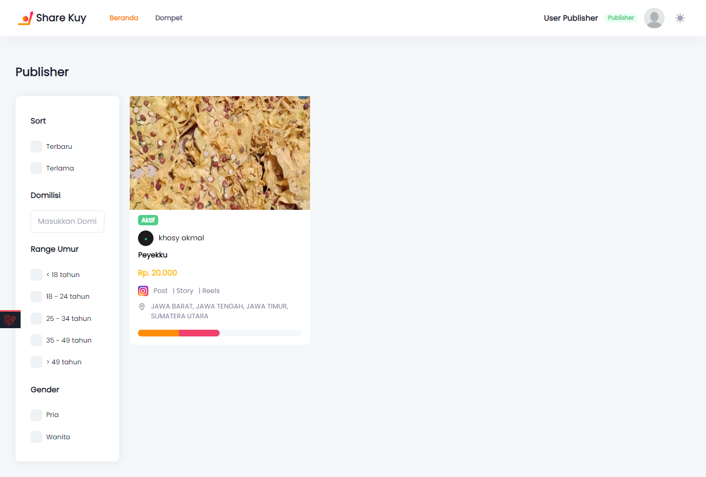Image resolution: width=706 pixels, height=477 pixels.
Task: Go to the Beranda menu
Action: pyautogui.click(x=124, y=18)
